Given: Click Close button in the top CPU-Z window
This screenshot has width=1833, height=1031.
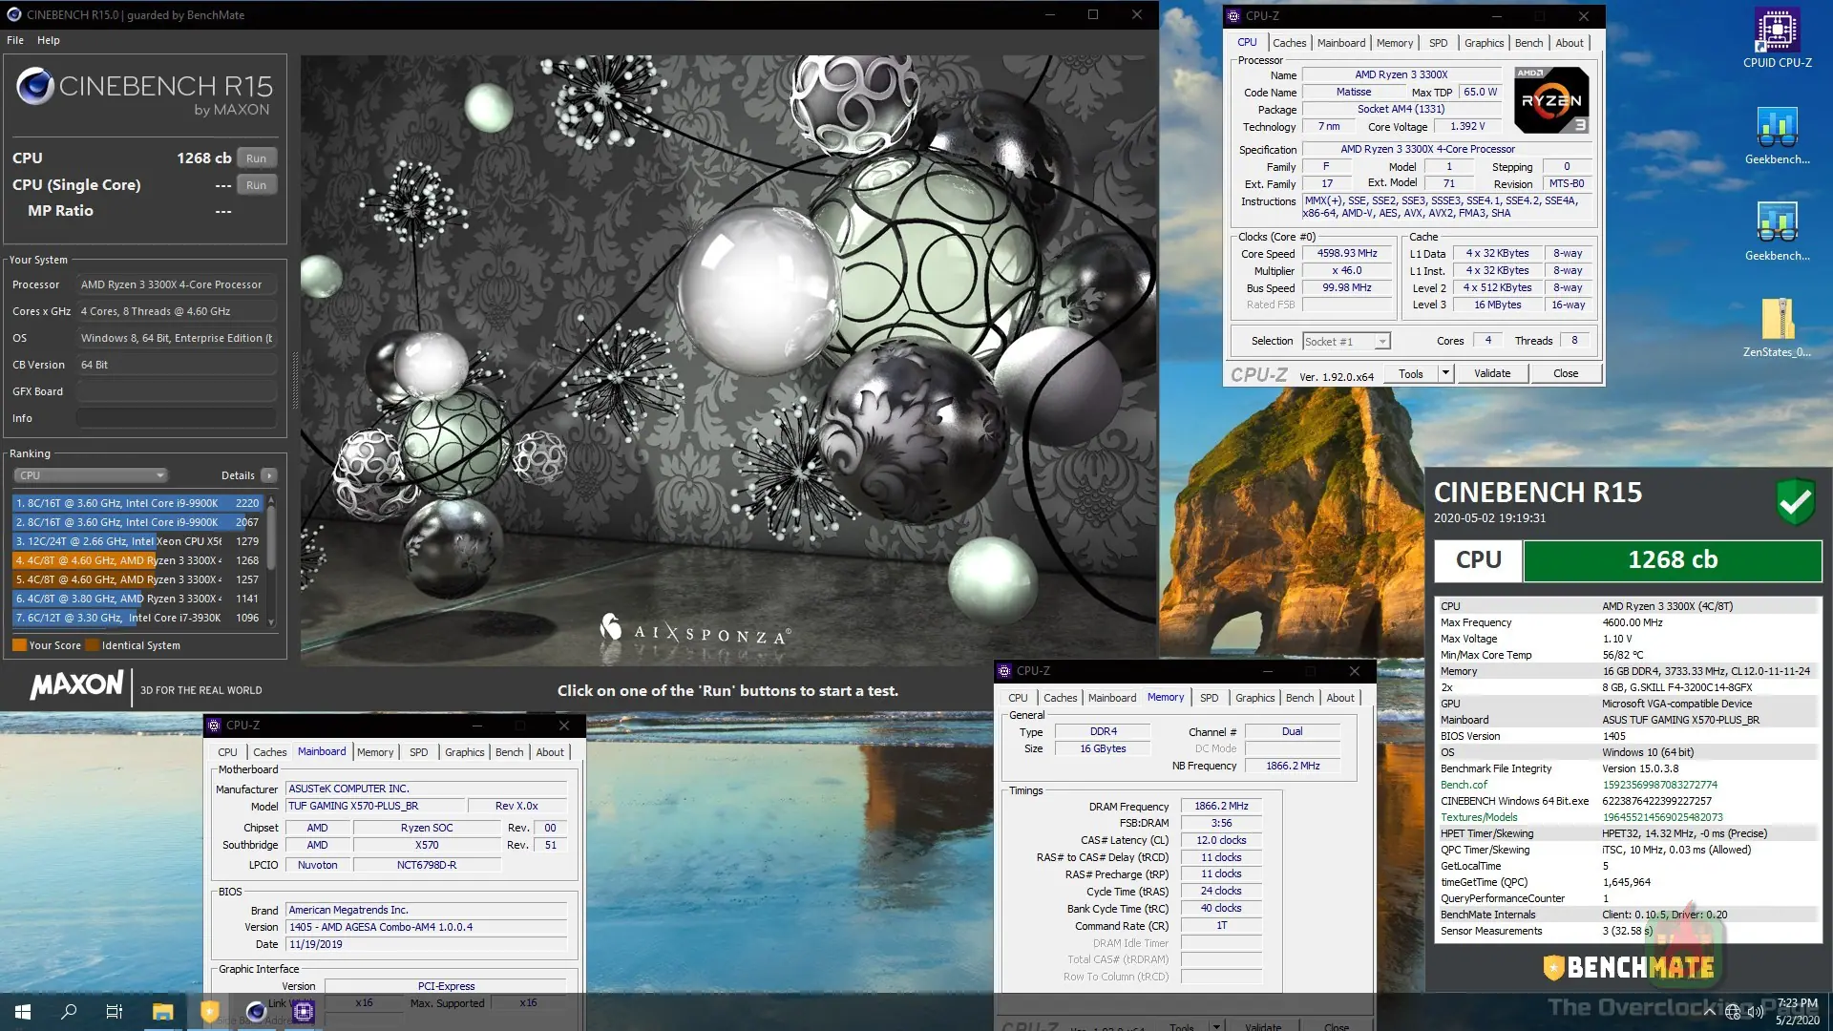Looking at the screenshot, I should 1566,373.
